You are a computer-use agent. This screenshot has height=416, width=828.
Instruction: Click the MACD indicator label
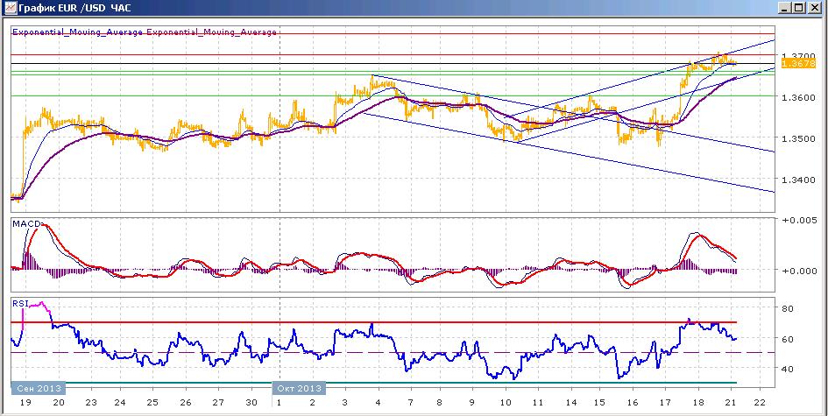(26, 224)
